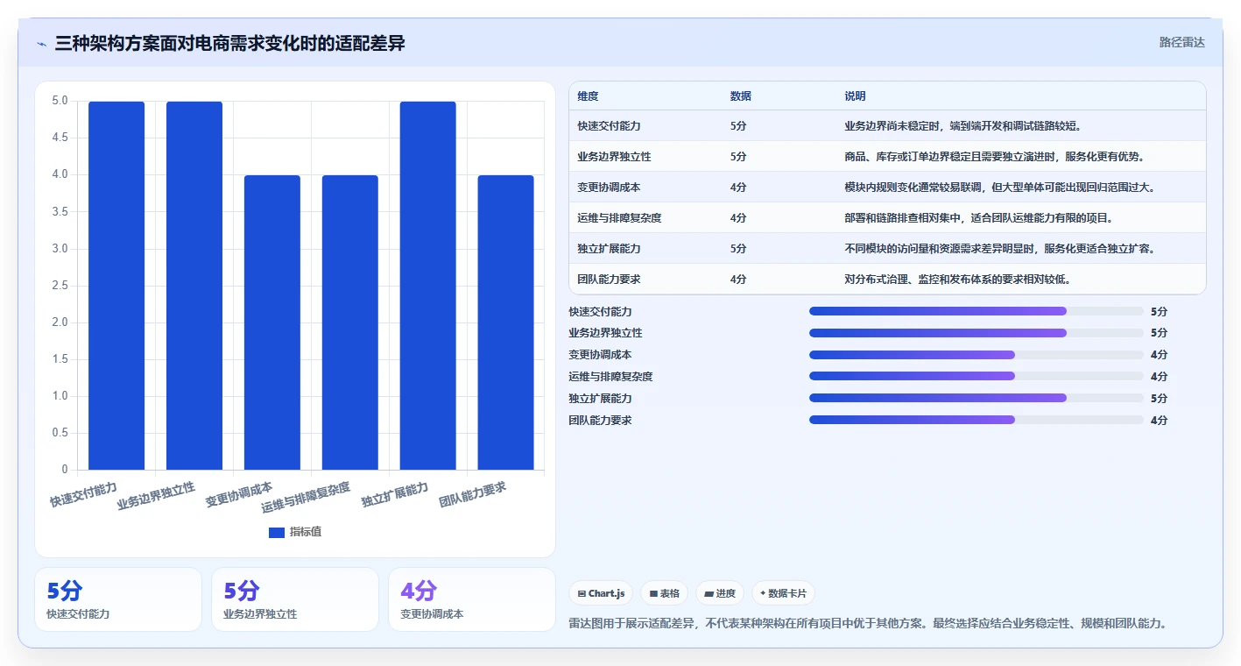Screen dimensions: 1241x666
Task: Select 快速交付能力 in the table's first column
Action: 609,126
